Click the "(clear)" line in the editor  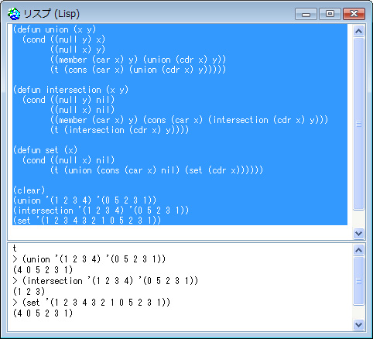click(x=29, y=190)
